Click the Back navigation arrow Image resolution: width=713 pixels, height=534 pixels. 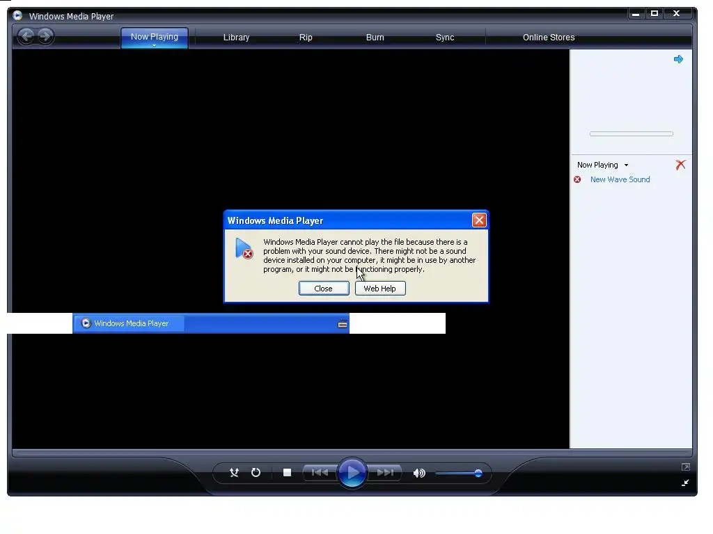pyautogui.click(x=26, y=36)
